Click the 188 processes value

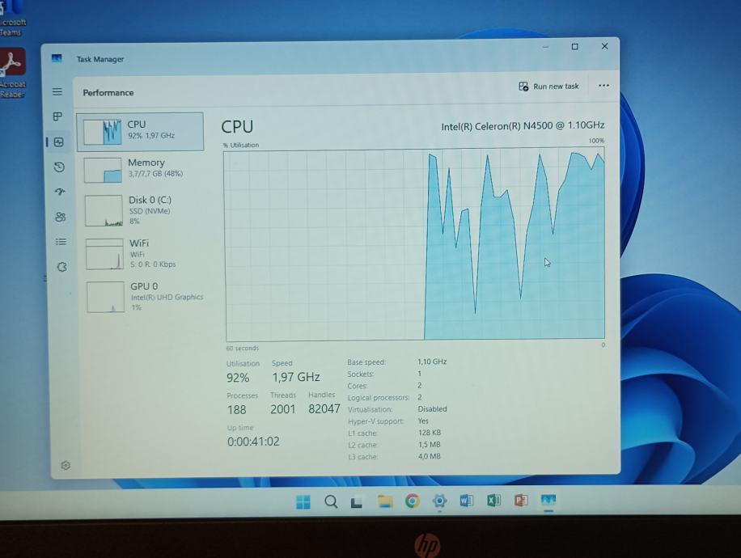click(x=237, y=410)
